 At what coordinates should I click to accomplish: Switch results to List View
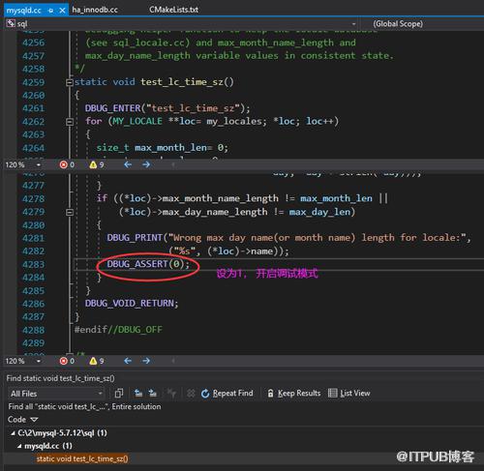(348, 394)
